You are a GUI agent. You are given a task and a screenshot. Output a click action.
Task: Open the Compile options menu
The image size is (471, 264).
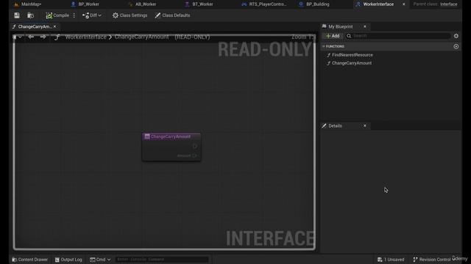[74, 15]
